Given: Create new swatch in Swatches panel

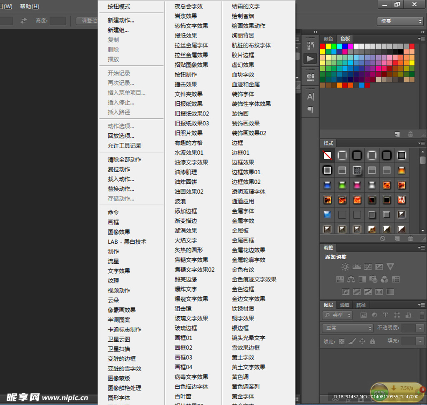Looking at the screenshot, I should (397, 134).
